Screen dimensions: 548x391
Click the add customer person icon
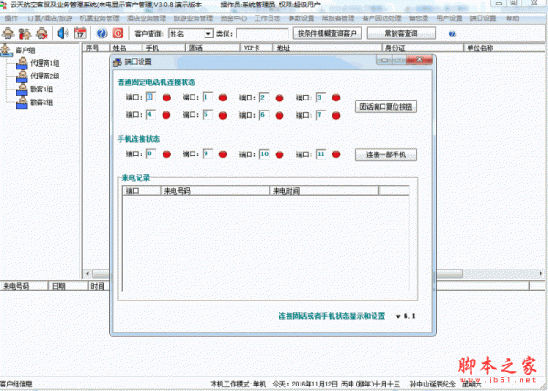coord(8,34)
